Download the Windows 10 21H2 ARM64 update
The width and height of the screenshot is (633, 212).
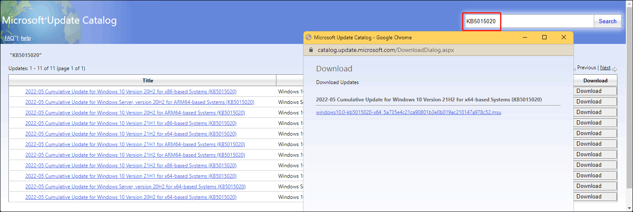[595, 155]
